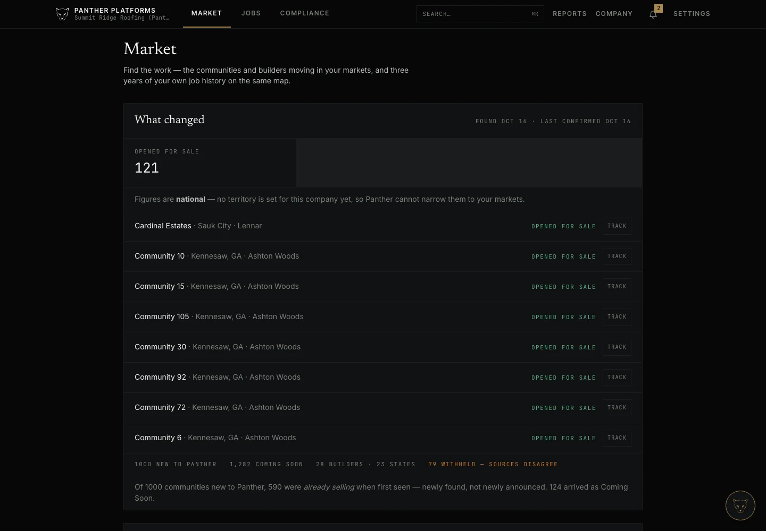Open the Reports menu
Screen dimensions: 766x531
click(x=570, y=14)
